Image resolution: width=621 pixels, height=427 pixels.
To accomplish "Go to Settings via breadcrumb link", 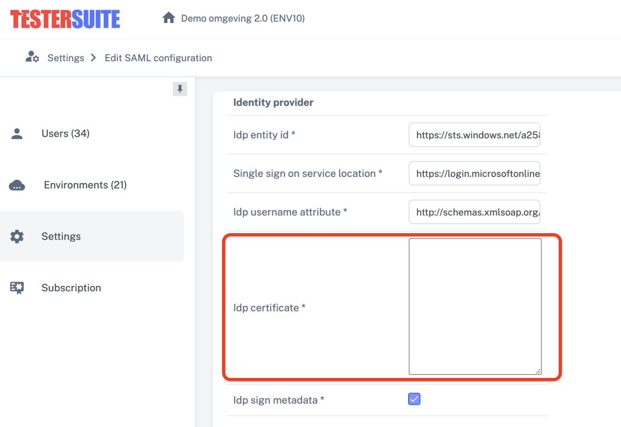I will point(65,58).
